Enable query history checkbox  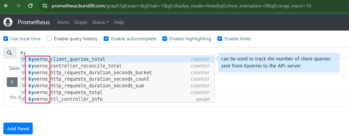click(x=49, y=39)
